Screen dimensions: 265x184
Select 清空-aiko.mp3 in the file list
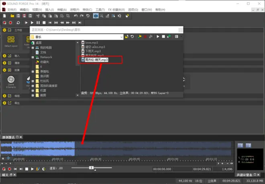95,47
